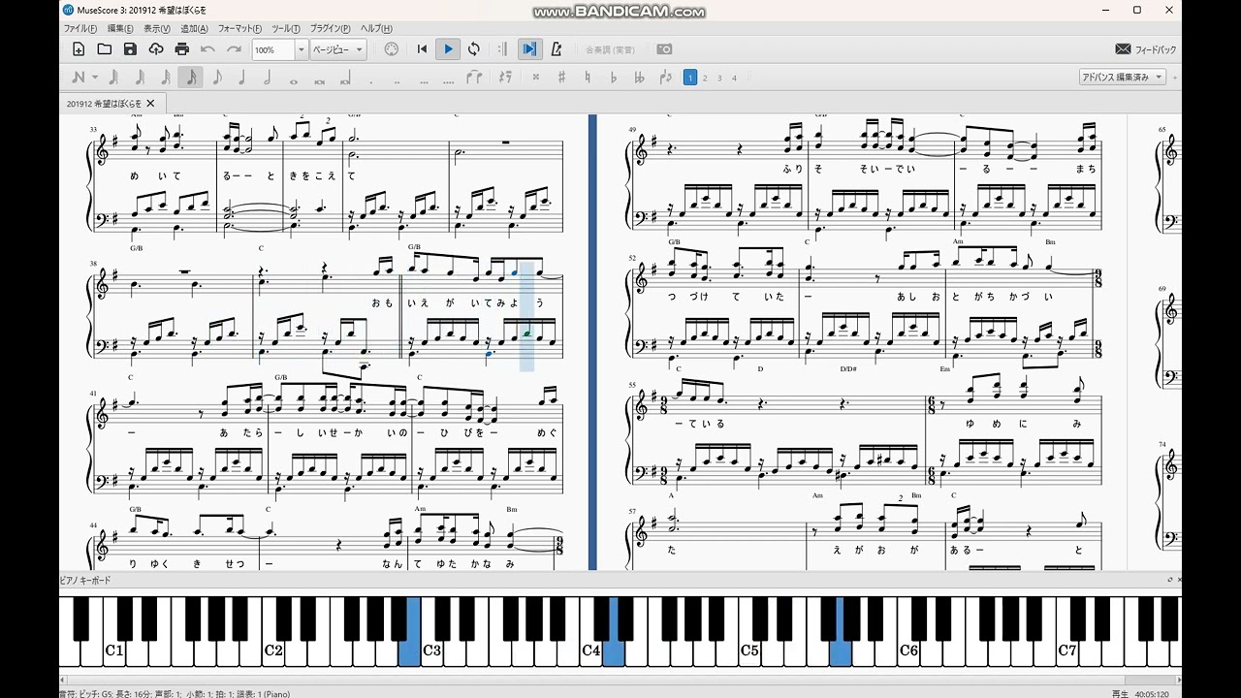Select the 128th note duration
Image resolution: width=1241 pixels, height=698 pixels.
113,78
